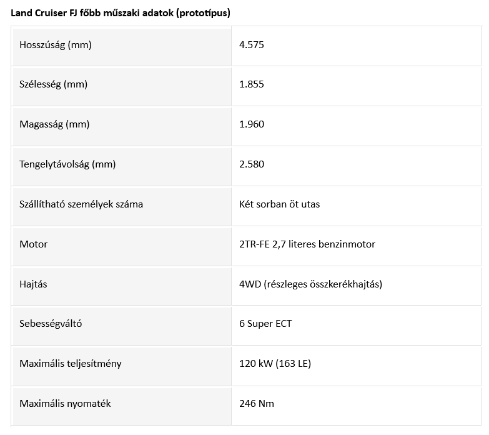Click the 2TR-FE 2,7 literes benzinmotor value
The height and width of the screenshot is (435, 489).
[307, 244]
